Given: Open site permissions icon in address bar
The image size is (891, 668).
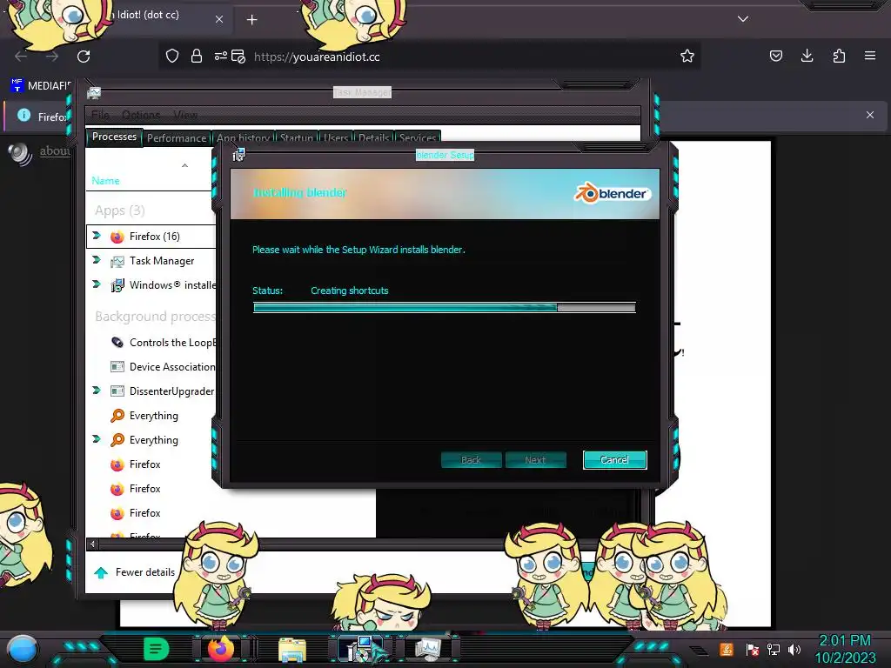Looking at the screenshot, I should click(x=221, y=57).
